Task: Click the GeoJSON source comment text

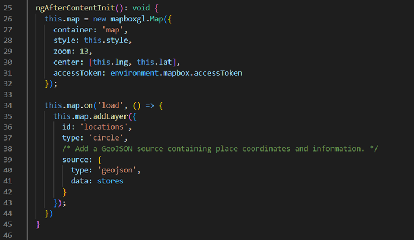Action: (x=220, y=149)
